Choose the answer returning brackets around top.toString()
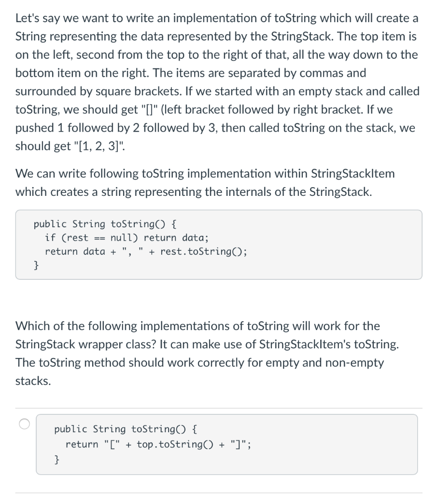The height and width of the screenshot is (494, 437). point(227,443)
